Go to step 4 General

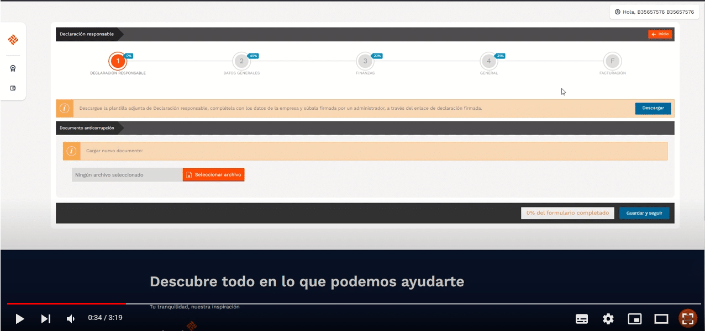(x=488, y=61)
